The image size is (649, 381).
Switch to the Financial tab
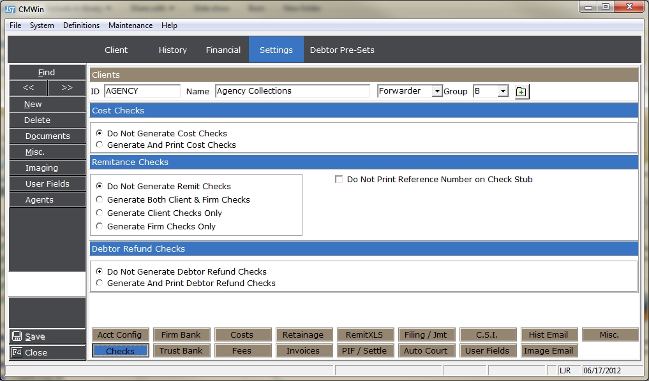click(x=223, y=50)
